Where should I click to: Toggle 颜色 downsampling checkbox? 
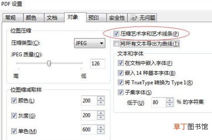pyautogui.click(x=14, y=100)
